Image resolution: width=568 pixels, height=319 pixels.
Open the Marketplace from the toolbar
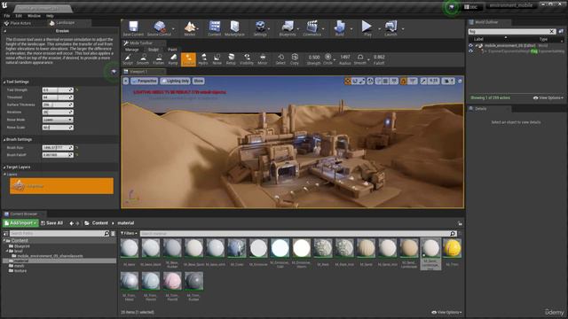tap(234, 28)
